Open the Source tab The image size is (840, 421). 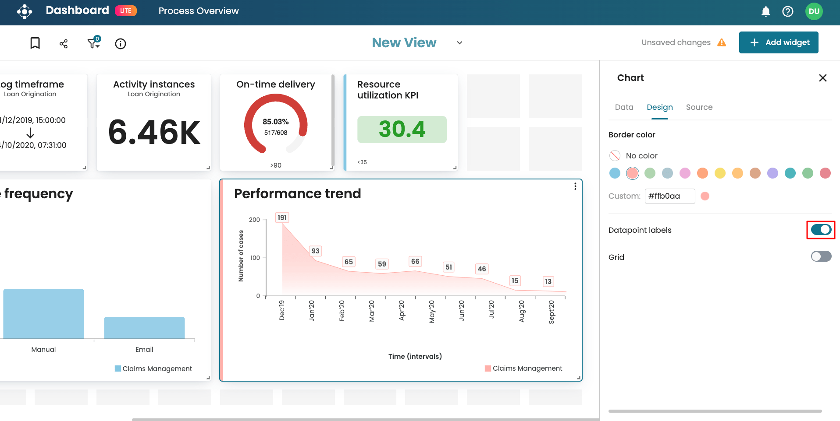tap(699, 107)
